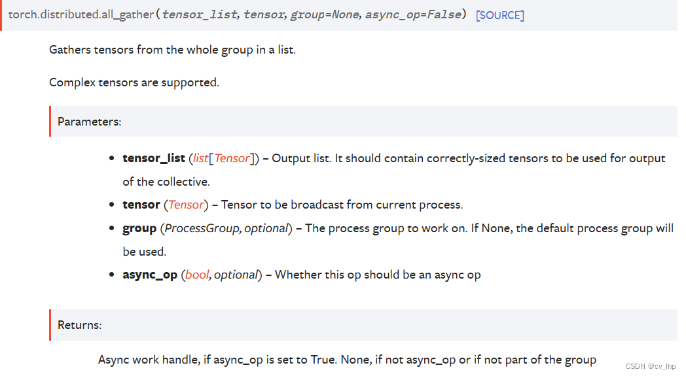Click 'Whether this op should be an async op'
The image size is (686, 376).
click(x=378, y=275)
